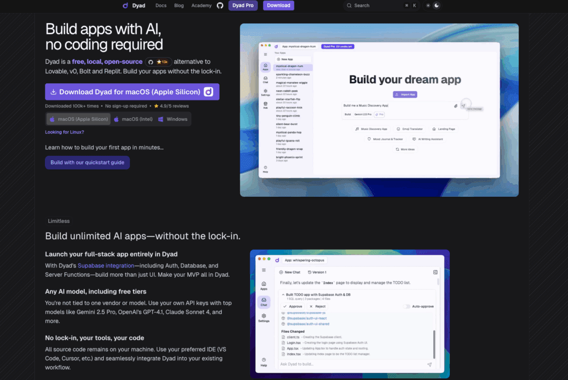Open the Docs menu item
Image resolution: width=568 pixels, height=380 pixels.
pos(161,6)
